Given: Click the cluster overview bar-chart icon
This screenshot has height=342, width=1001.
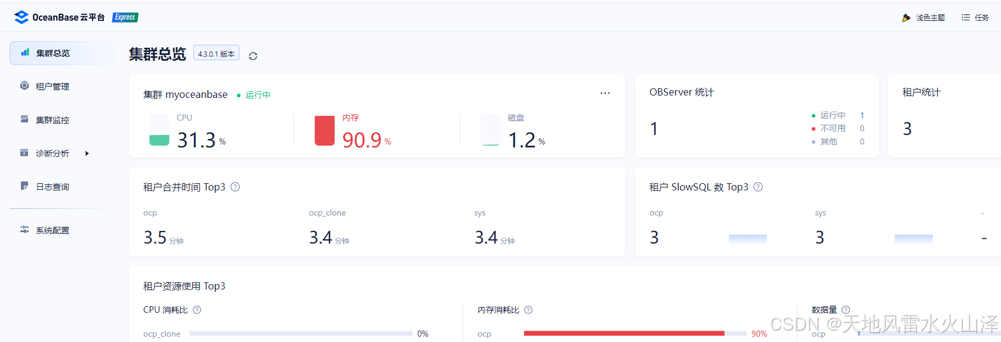Looking at the screenshot, I should click(25, 53).
